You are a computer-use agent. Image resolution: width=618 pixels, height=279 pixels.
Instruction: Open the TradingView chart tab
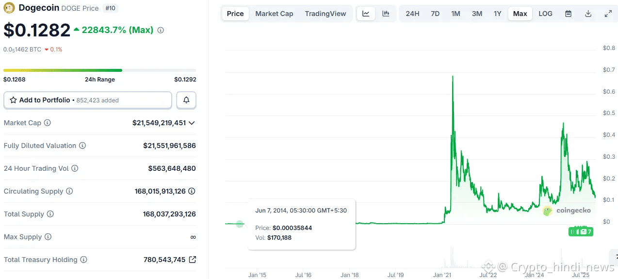325,14
